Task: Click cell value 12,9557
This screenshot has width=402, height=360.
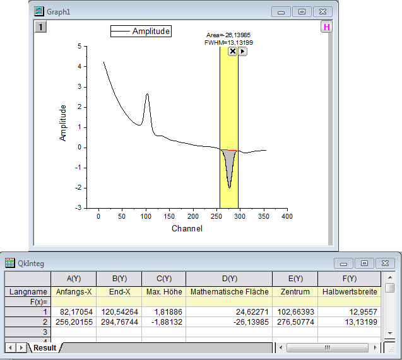Action: tap(349, 312)
